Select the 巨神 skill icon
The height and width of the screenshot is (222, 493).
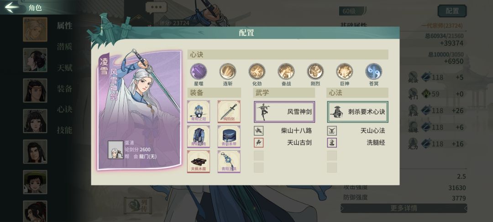[344, 71]
